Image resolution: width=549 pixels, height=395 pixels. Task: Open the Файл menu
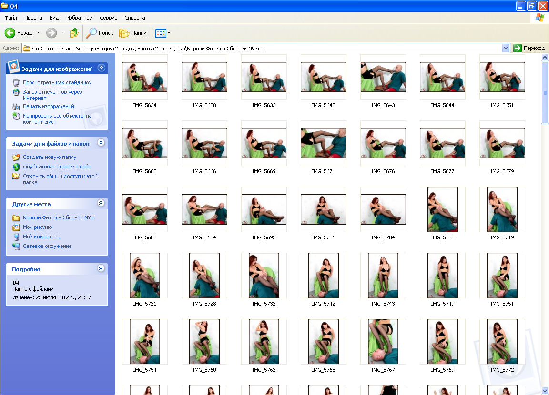pos(11,18)
